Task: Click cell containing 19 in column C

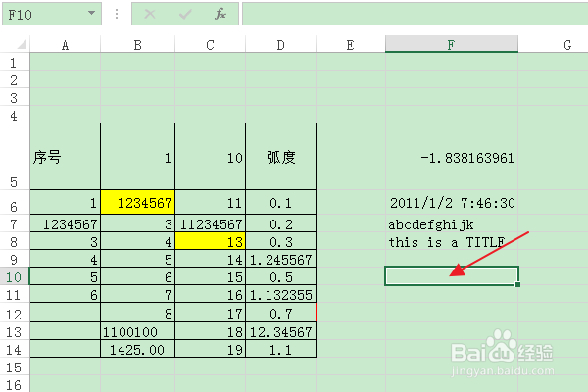Action: click(x=210, y=349)
